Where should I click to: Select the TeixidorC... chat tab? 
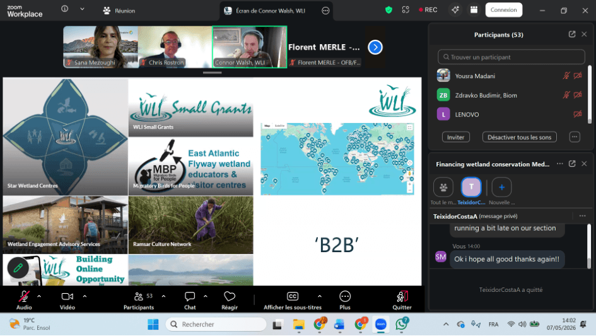tap(471, 187)
